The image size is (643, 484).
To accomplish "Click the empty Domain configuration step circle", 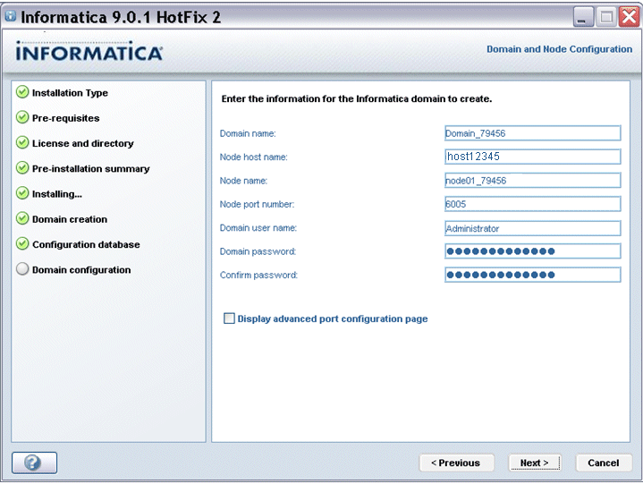I will click(22, 269).
